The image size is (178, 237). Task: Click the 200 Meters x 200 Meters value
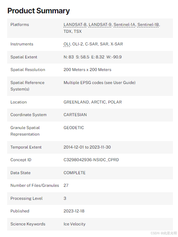(87, 70)
